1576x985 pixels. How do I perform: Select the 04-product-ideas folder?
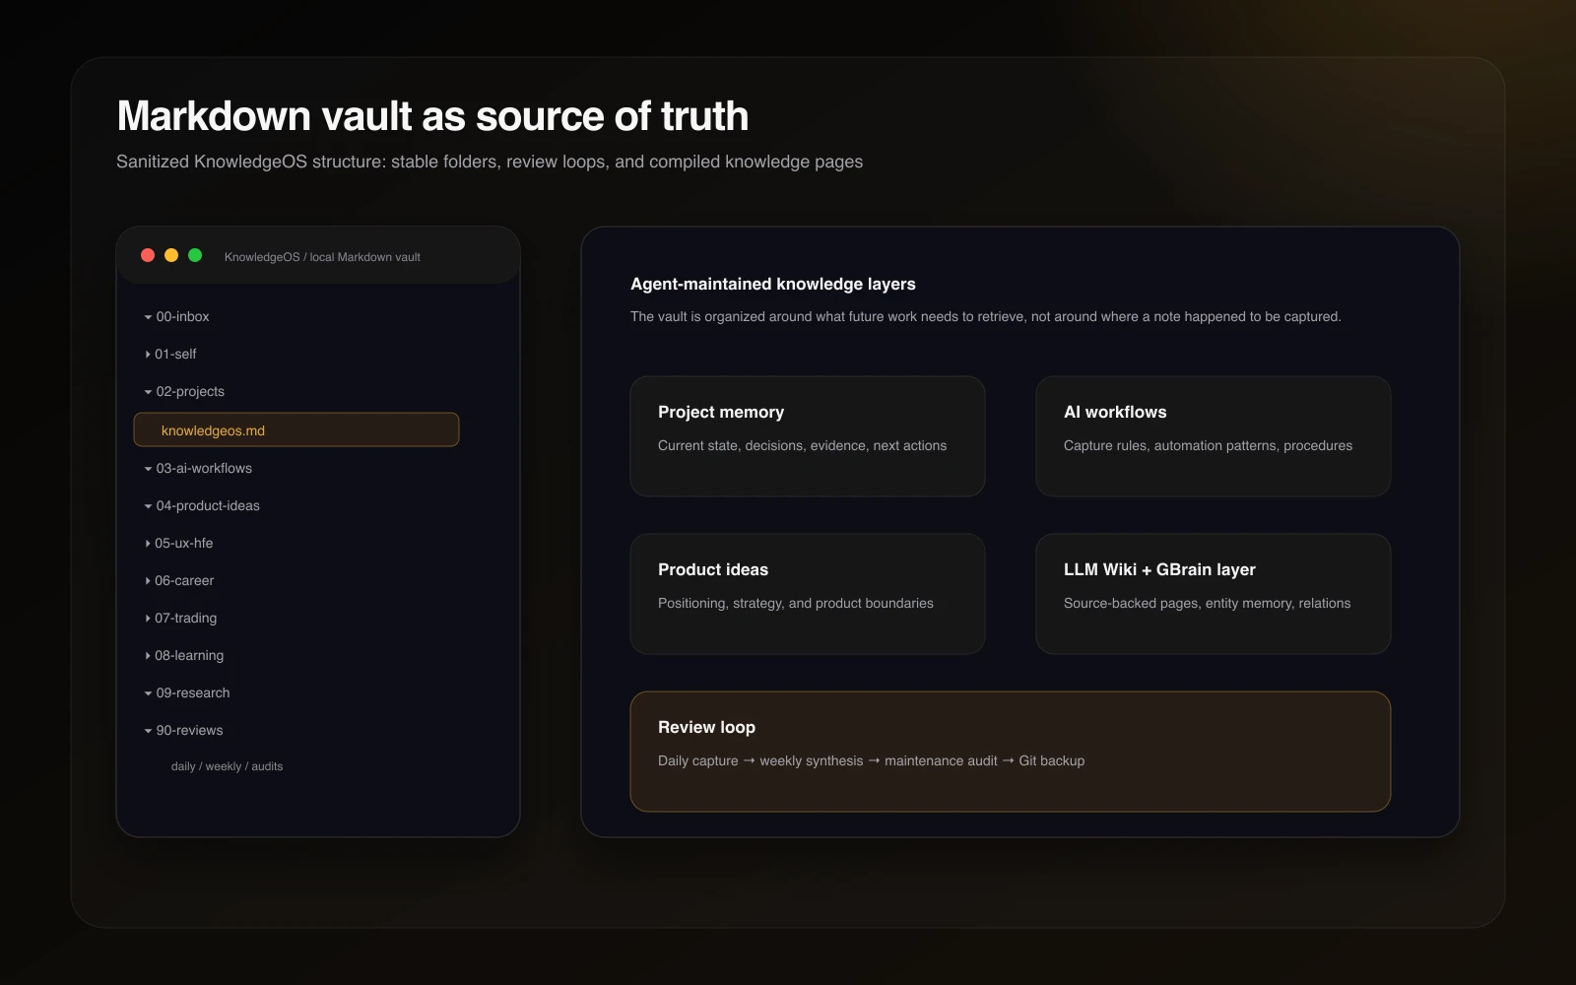(x=208, y=505)
